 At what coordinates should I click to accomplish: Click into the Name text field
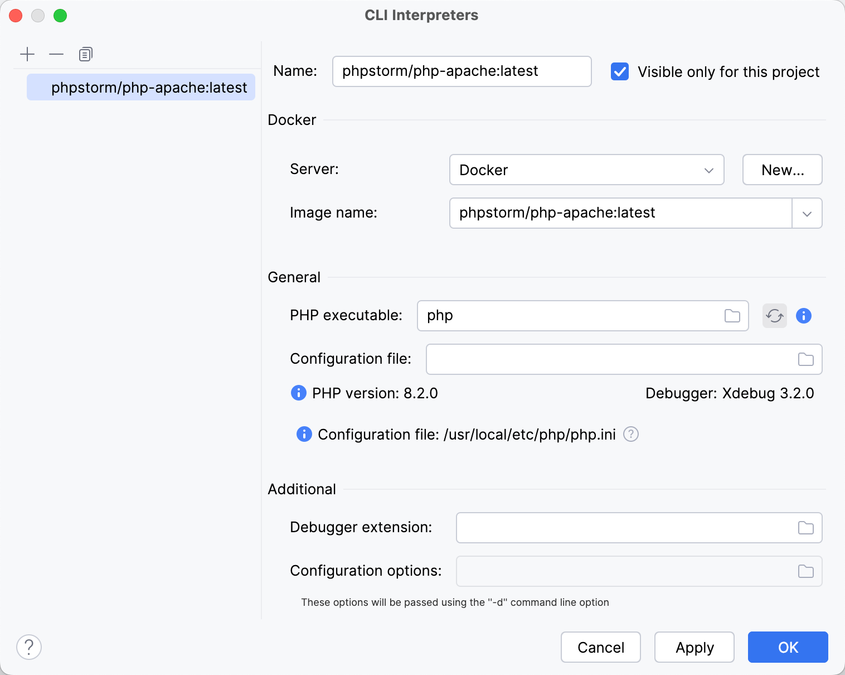462,71
